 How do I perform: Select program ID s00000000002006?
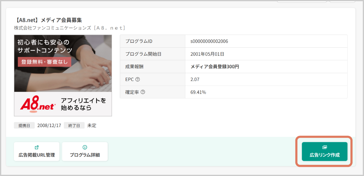(209, 41)
